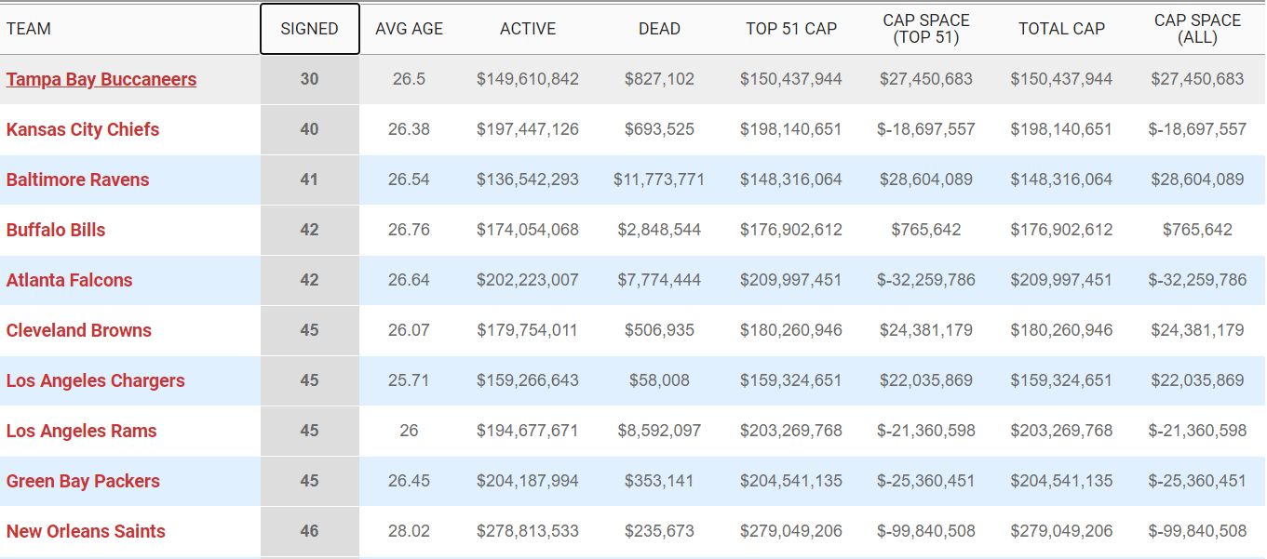Open the New Orleans Saints team link

87,531
